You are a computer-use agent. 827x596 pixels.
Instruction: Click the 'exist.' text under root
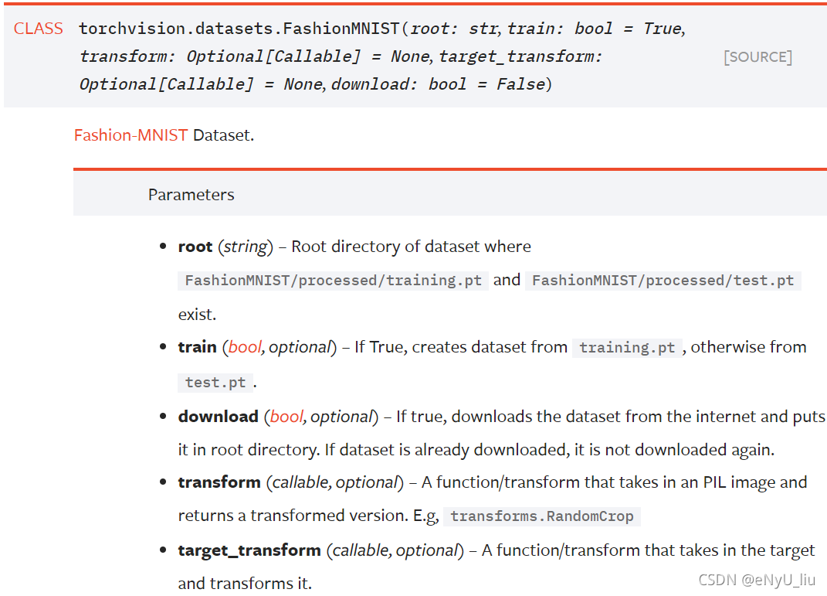tap(197, 315)
